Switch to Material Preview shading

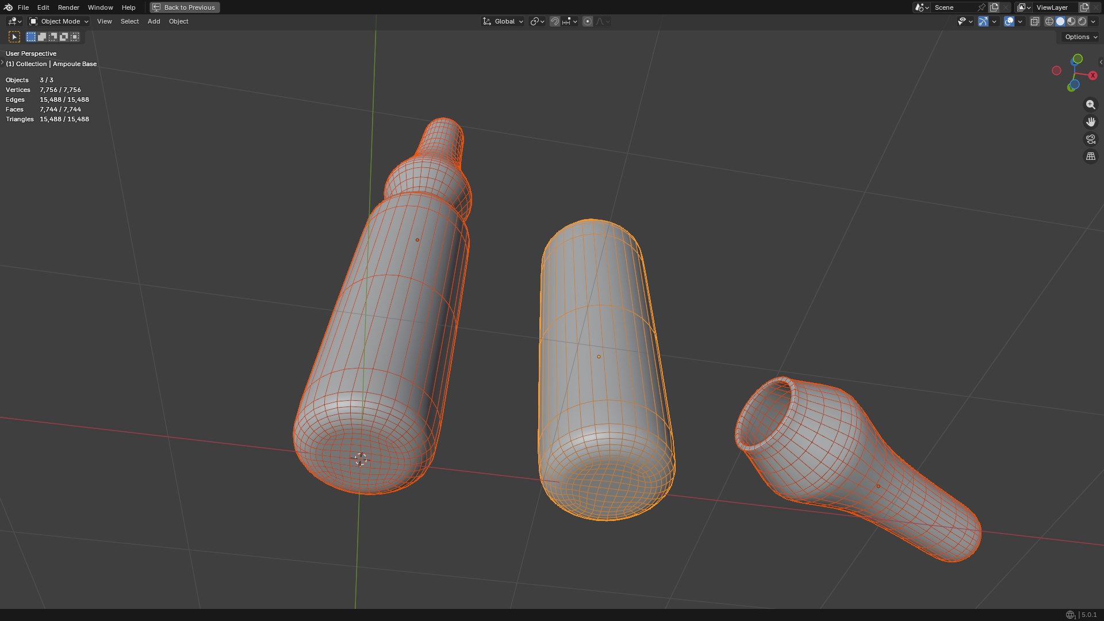point(1071,21)
